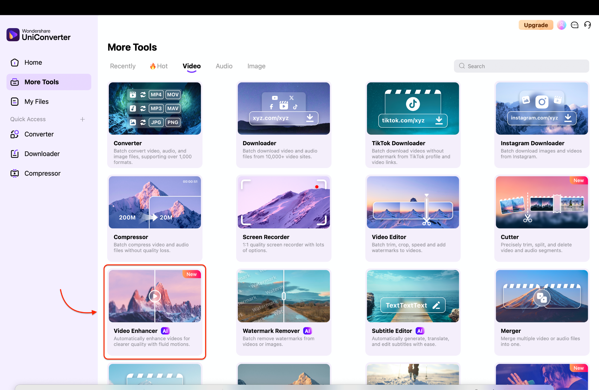The height and width of the screenshot is (390, 599).
Task: Add a Quick Access shortcut with plus
Action: point(82,119)
